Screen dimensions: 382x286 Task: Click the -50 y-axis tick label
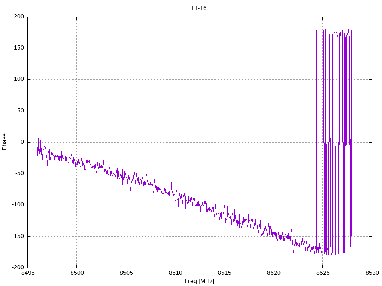pos(19,174)
